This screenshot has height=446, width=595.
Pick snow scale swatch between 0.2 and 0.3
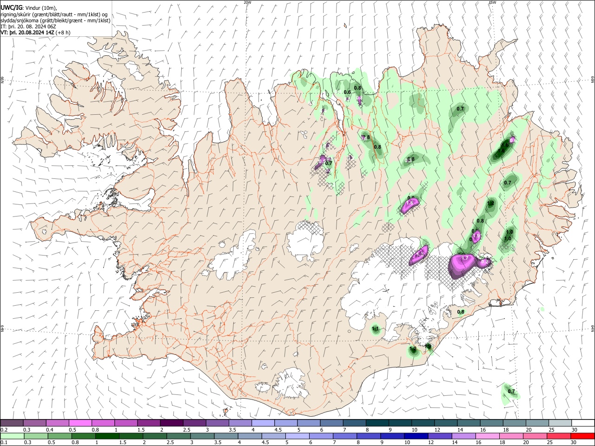(x=12, y=423)
